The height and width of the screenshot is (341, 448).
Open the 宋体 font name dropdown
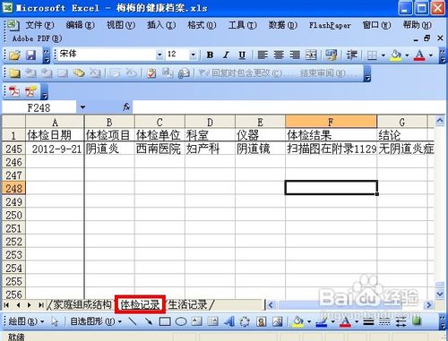point(159,55)
